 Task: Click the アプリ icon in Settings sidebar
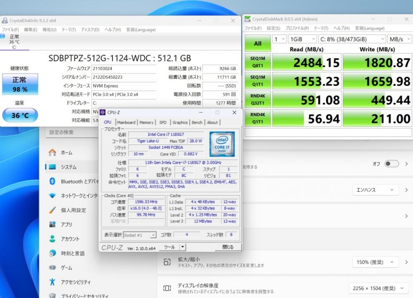coord(52,224)
